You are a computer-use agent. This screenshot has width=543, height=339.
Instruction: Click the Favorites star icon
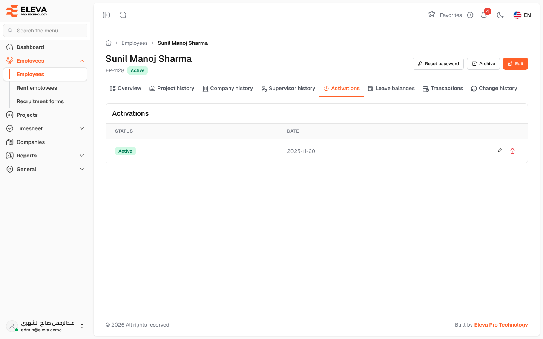432,14
